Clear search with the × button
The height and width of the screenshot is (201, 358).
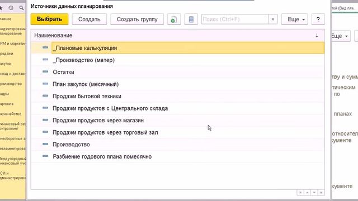273,19
